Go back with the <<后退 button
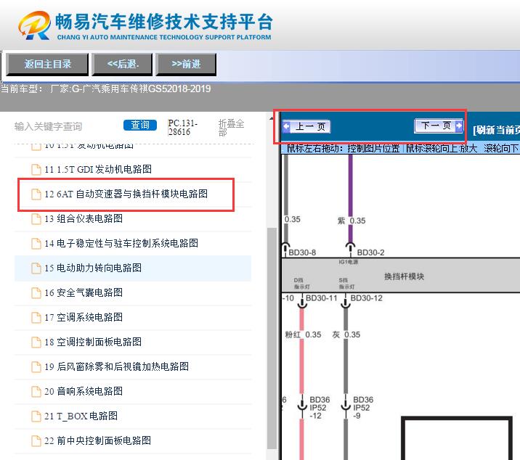 (122, 64)
